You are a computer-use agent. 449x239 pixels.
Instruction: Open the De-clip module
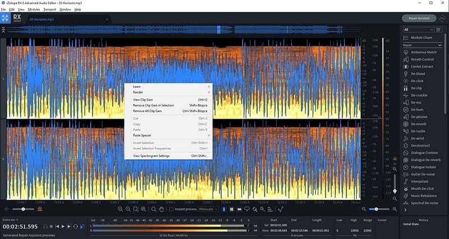pyautogui.click(x=413, y=88)
